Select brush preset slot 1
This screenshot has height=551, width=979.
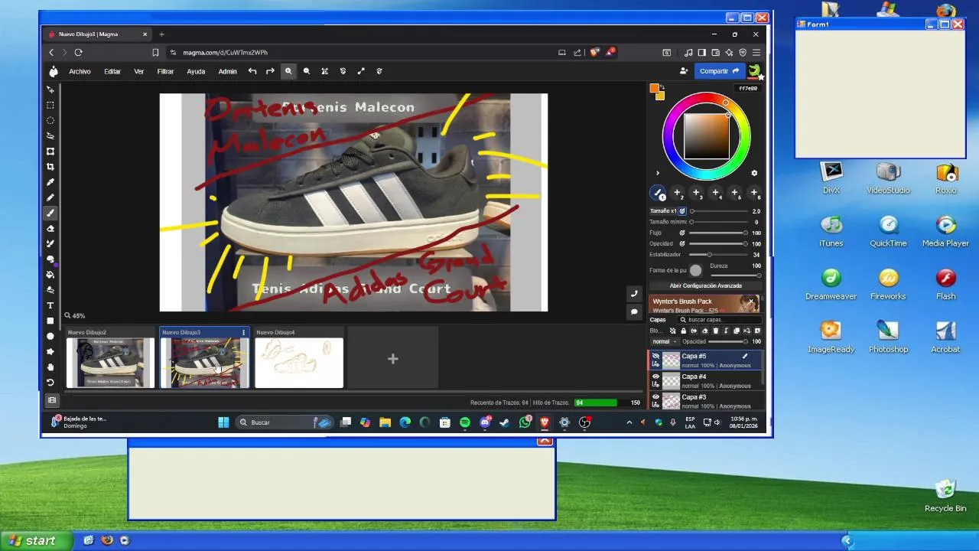658,193
